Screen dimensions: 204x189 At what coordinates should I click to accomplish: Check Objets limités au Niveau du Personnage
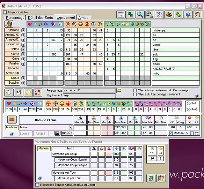click(135, 90)
